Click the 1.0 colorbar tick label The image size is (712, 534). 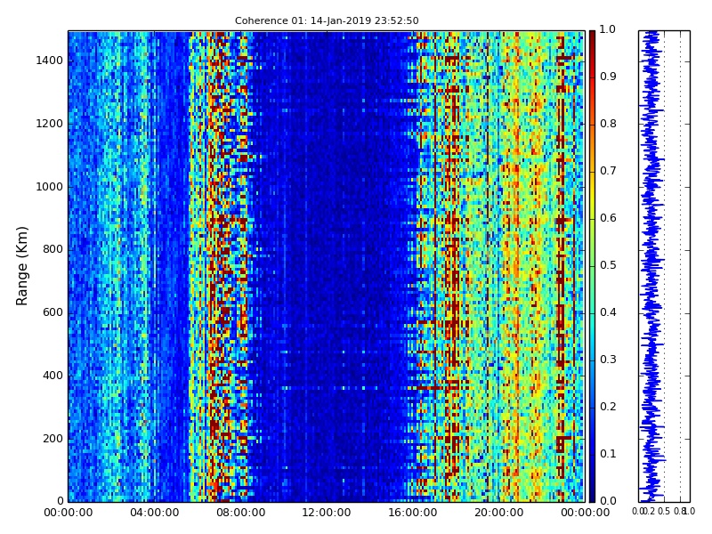pos(607,29)
